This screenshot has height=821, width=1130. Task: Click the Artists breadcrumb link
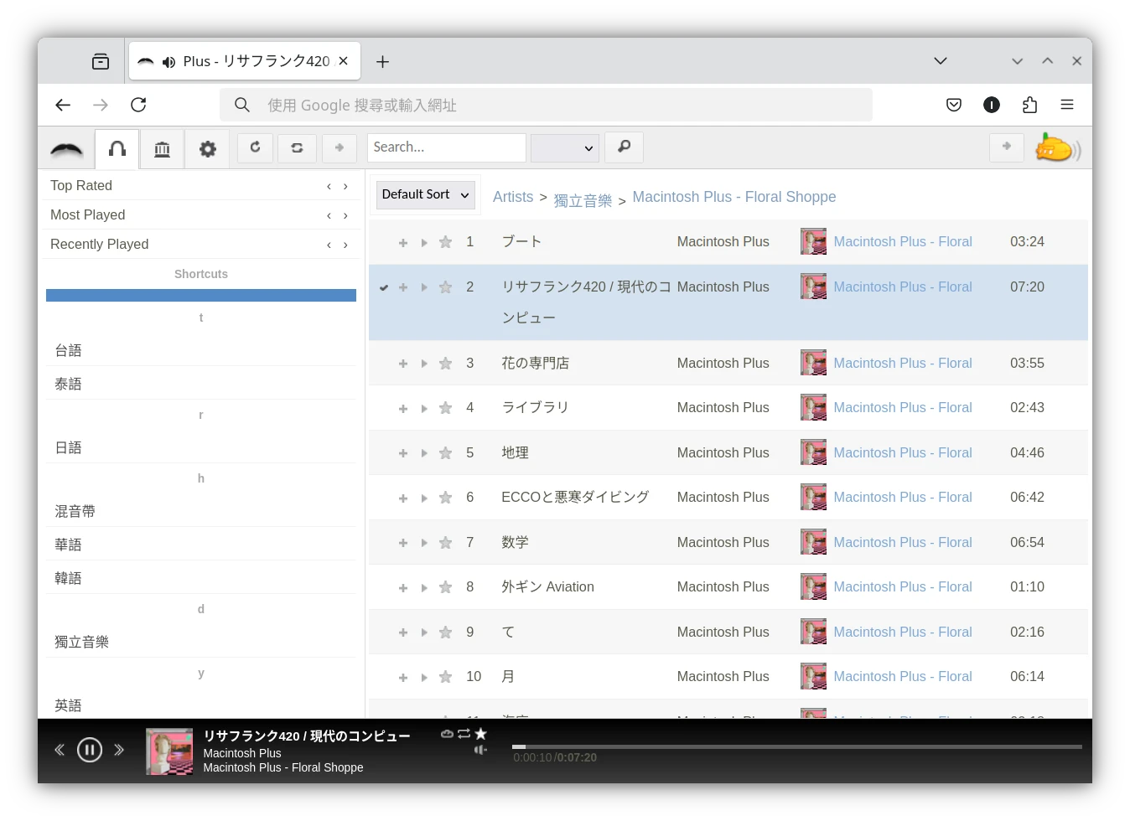tap(513, 197)
